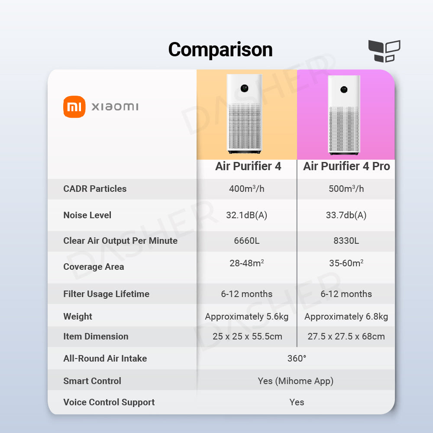
Task: Click the Yes (Mihome App) value
Action: [296, 381]
